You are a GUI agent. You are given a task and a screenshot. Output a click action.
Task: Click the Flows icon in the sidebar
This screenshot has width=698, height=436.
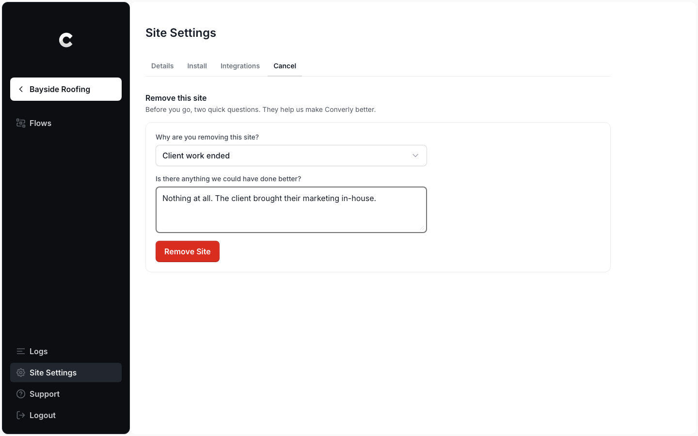click(21, 123)
